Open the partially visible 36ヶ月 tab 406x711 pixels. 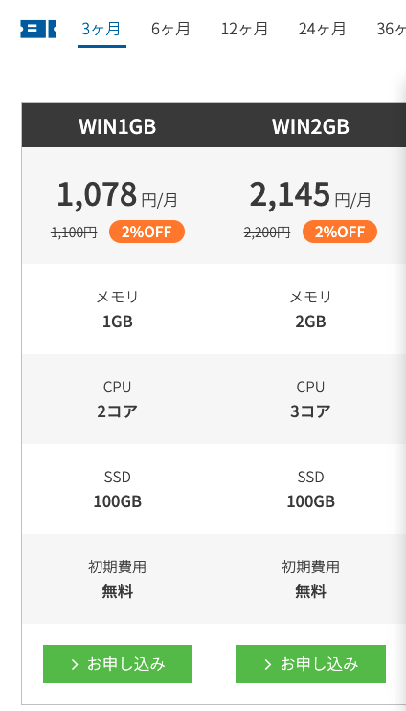[391, 30]
